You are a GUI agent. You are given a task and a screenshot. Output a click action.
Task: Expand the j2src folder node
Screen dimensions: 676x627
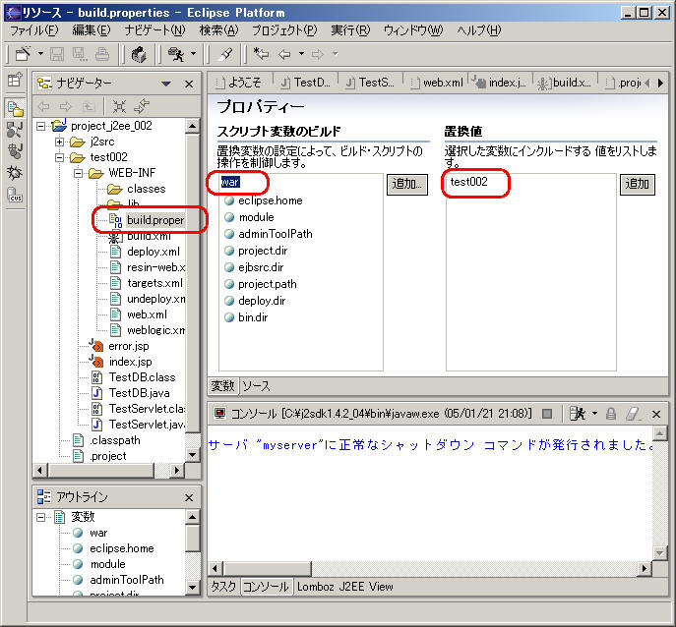point(59,142)
